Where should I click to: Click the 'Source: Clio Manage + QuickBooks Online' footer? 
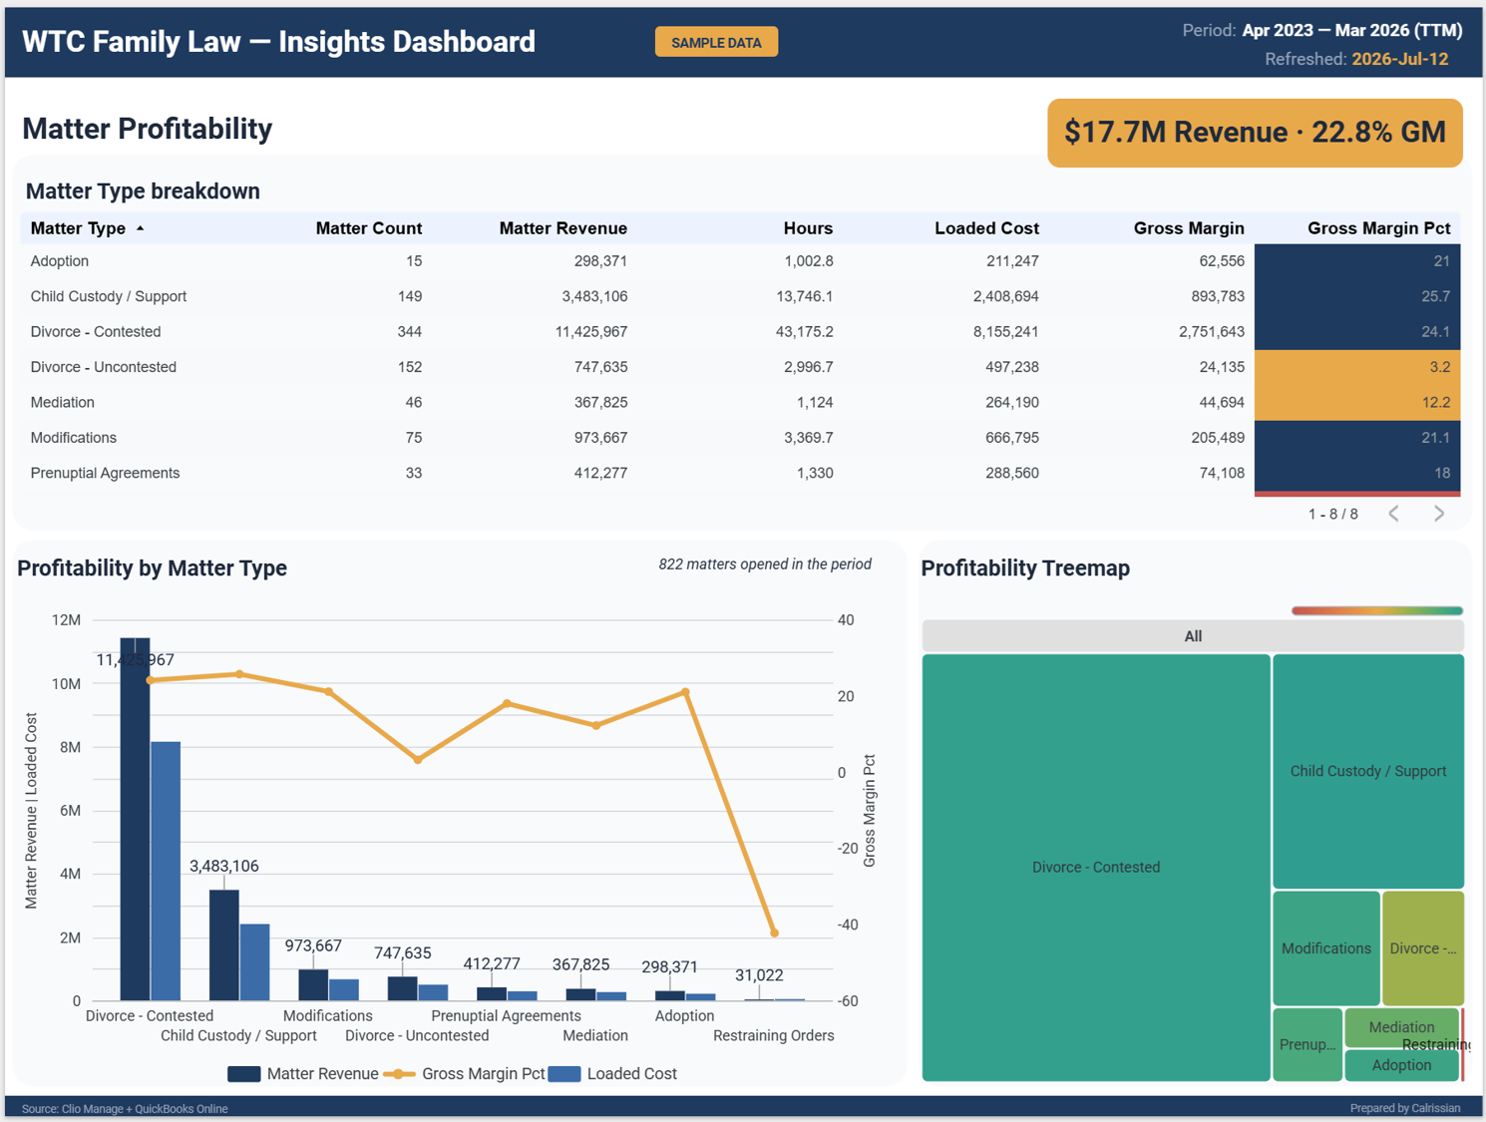click(x=125, y=1109)
